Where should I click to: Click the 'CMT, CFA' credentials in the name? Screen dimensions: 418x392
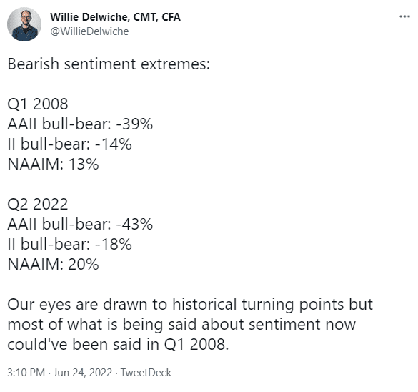click(x=156, y=17)
